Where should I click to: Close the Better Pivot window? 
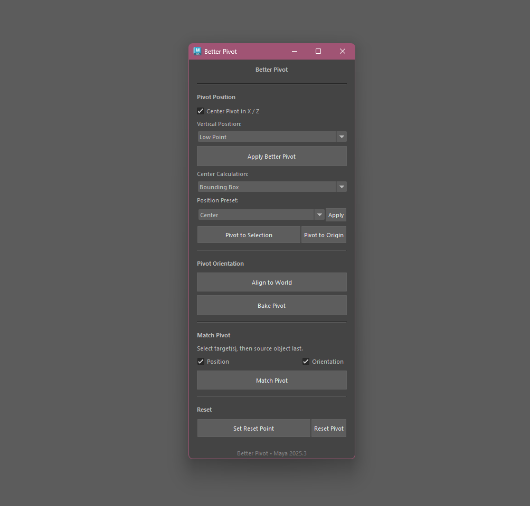(x=343, y=51)
